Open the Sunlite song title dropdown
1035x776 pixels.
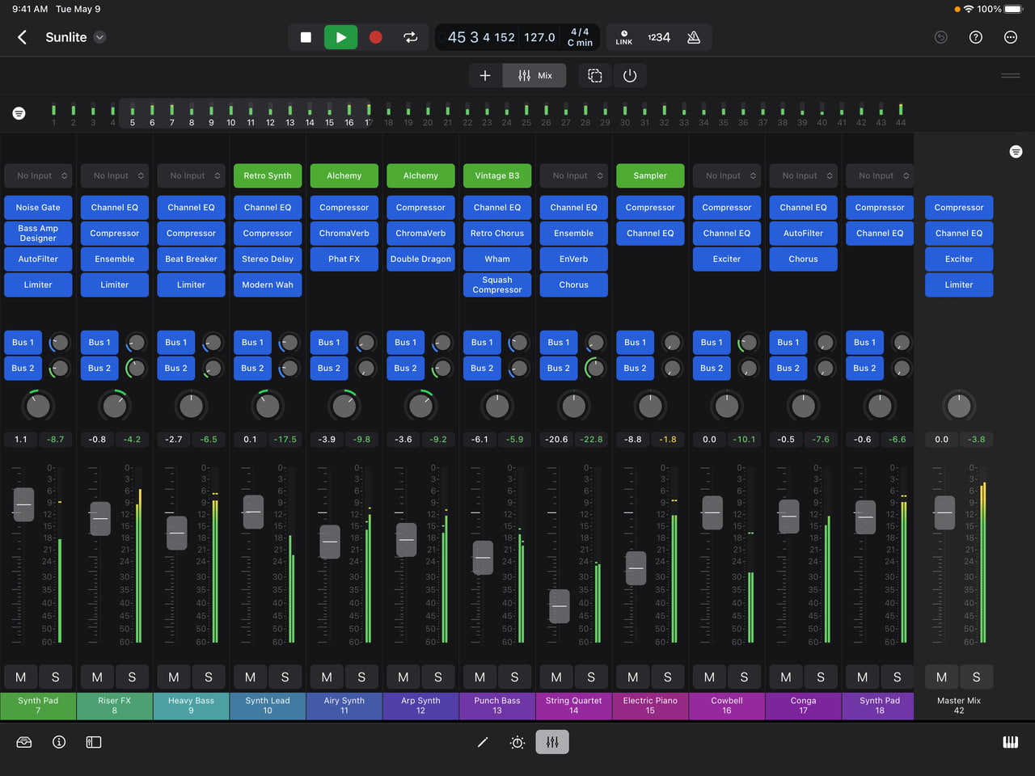[x=99, y=37]
